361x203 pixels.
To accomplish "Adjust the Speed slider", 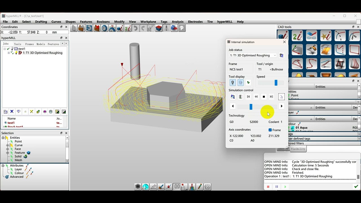I will point(276,83).
